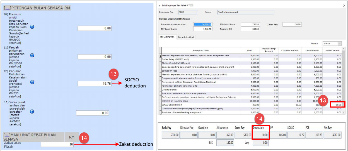The width and height of the screenshot is (348, 151).
Task: Click info icon next to Faedah pinjaman perumahan
Action: tap(32, 55)
